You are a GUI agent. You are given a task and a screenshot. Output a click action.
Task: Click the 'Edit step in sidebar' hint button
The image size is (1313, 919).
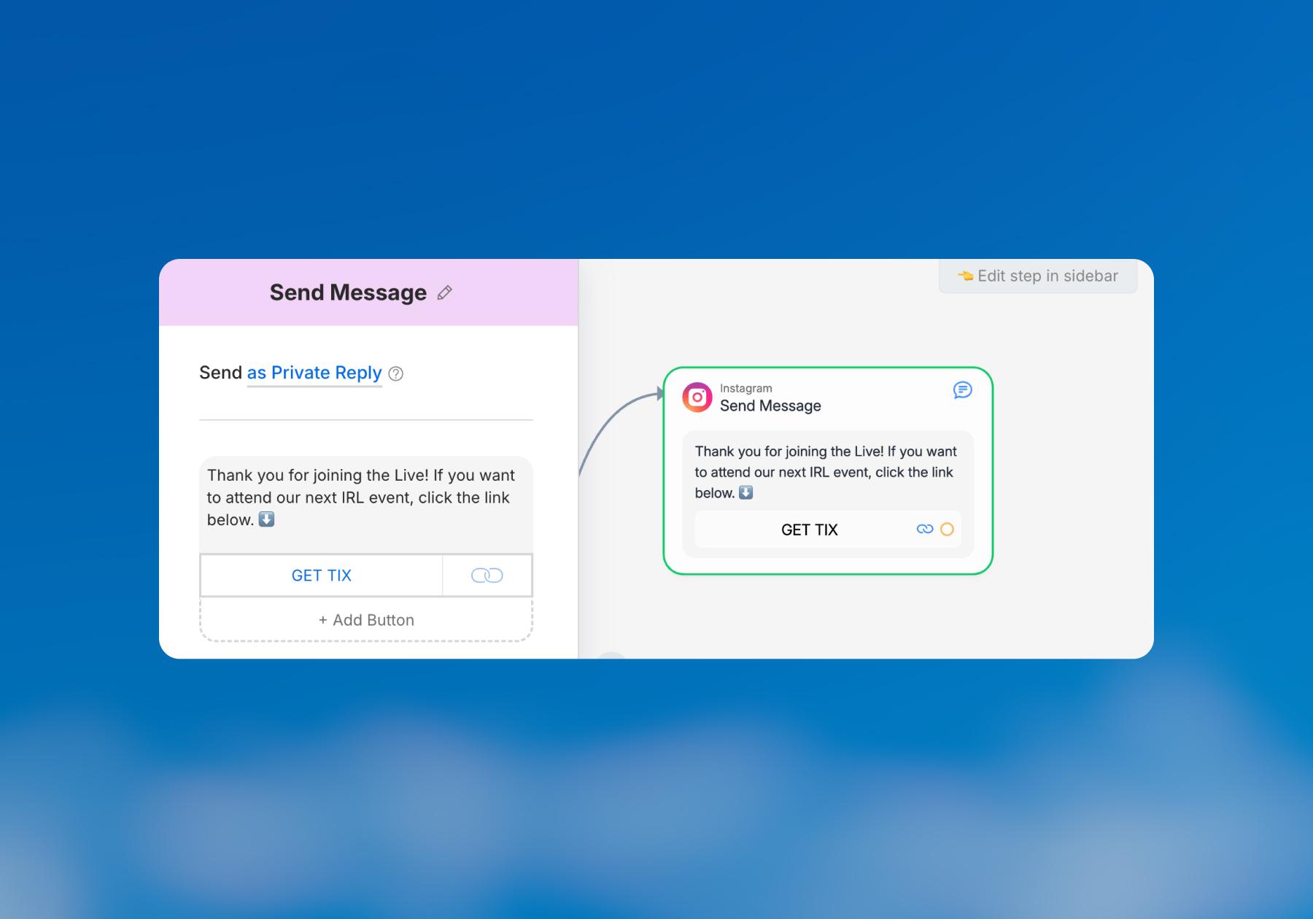(x=1038, y=276)
